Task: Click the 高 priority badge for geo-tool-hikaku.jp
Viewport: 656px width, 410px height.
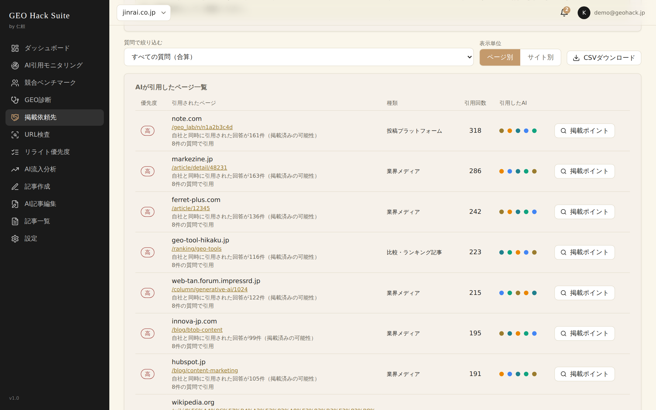Action: pyautogui.click(x=148, y=252)
